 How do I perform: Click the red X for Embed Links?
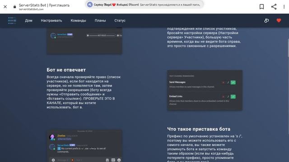point(224,97)
